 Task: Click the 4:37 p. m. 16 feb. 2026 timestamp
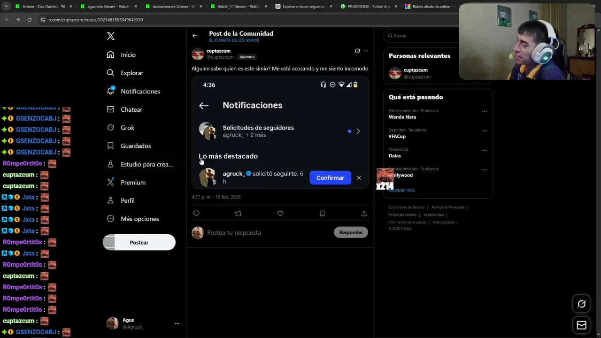[216, 197]
